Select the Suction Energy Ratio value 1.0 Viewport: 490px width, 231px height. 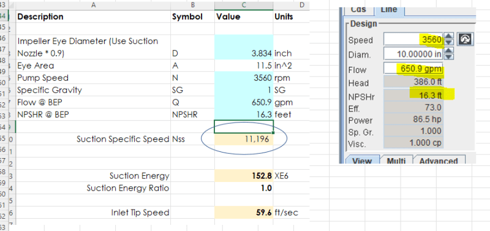[244, 188]
